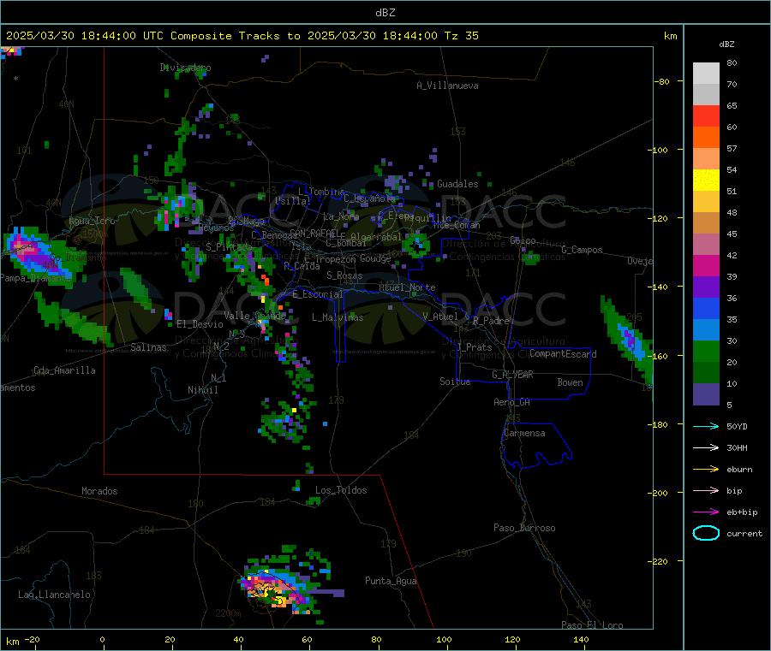Viewport: 771px width, 651px height.
Task: Click the 'Paso_Barroso' map label
Action: 524,529
